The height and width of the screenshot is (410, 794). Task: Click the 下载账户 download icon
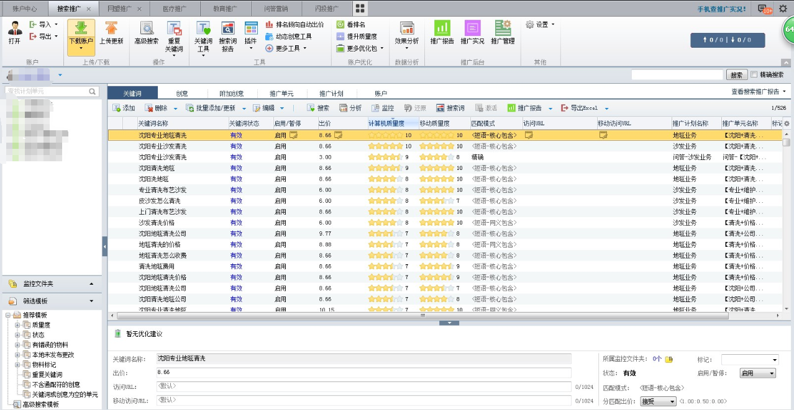tap(81, 29)
